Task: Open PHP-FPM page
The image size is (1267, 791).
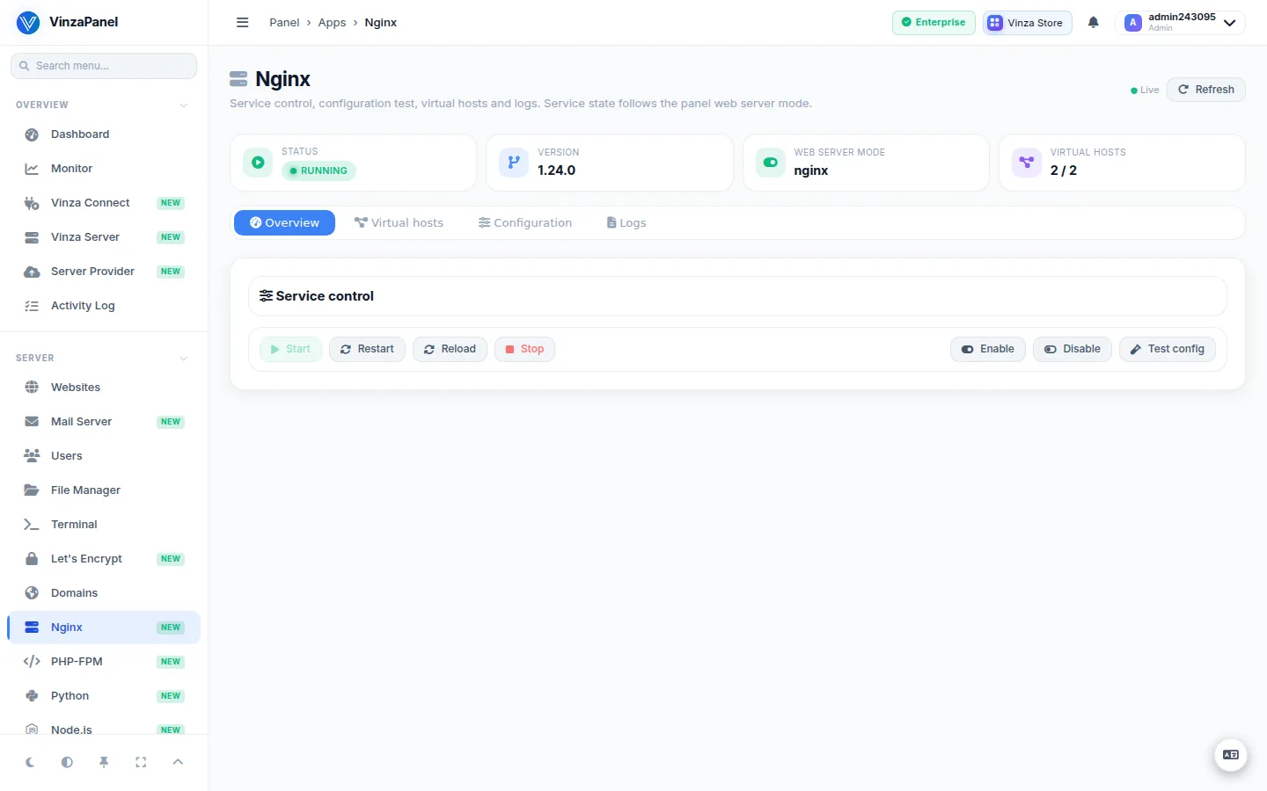Action: tap(104, 662)
